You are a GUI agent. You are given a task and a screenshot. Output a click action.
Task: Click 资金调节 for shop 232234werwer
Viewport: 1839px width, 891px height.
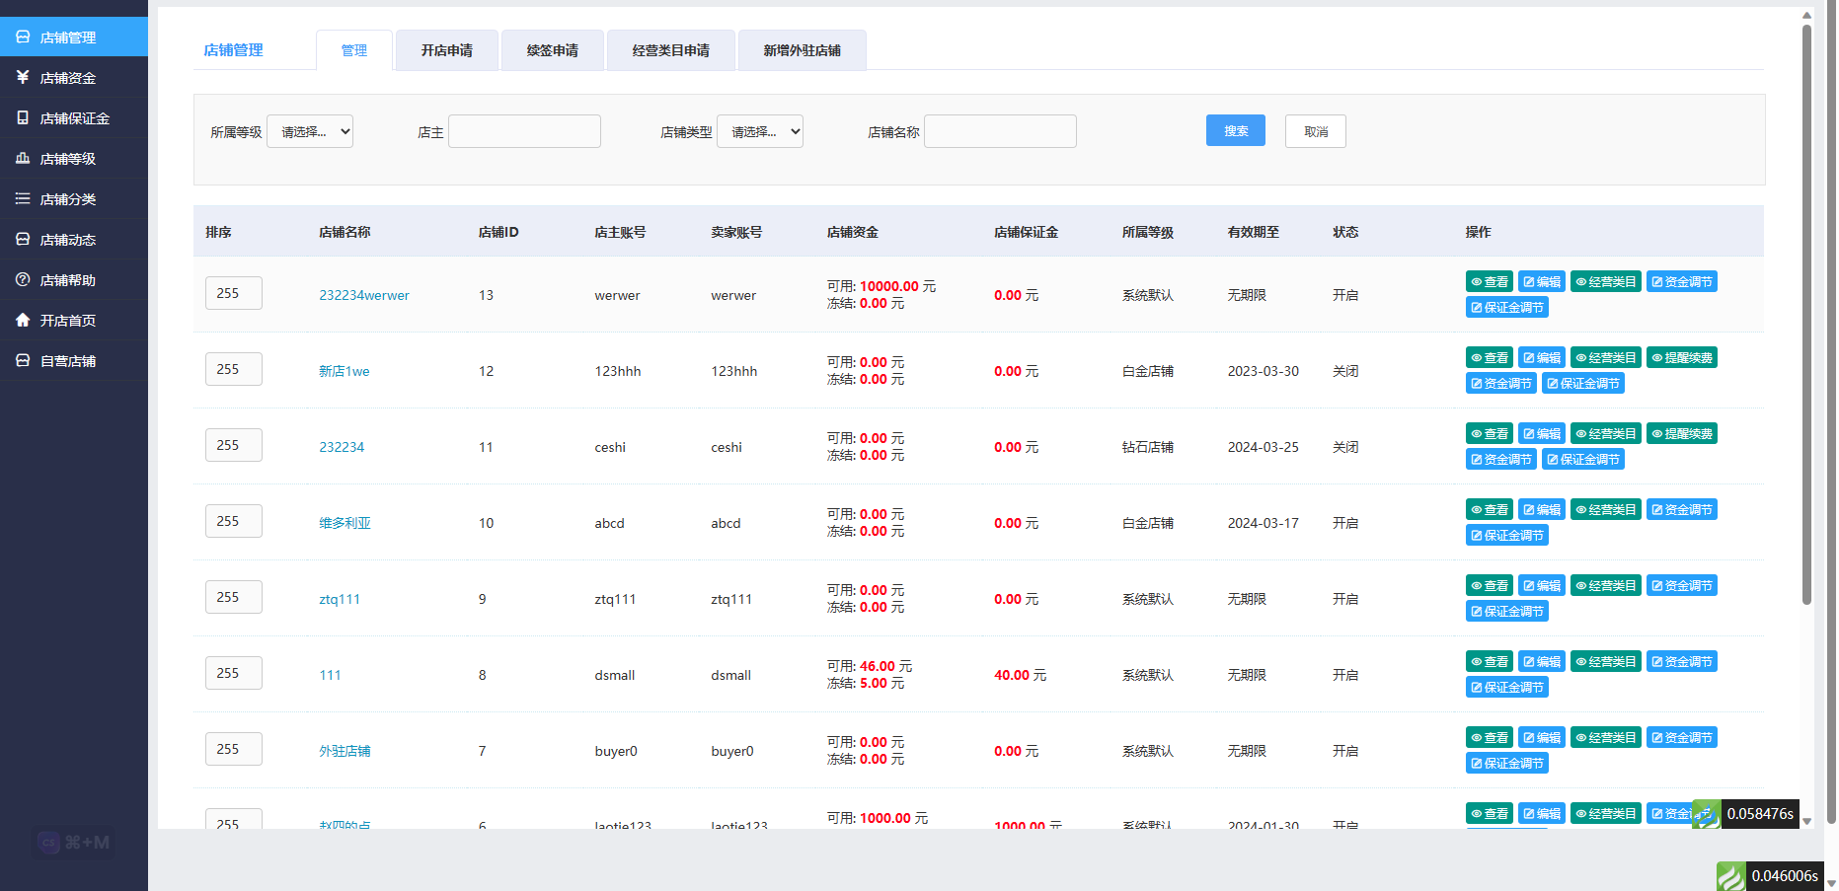1682,282
